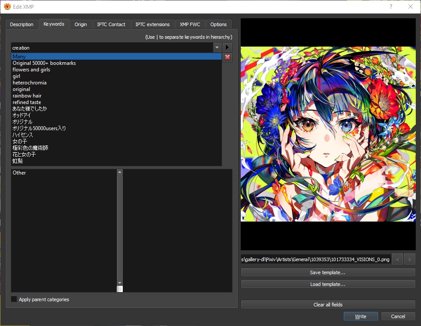Click the anime girl image preview
Screen dimensions: 421x326
coord(328,134)
